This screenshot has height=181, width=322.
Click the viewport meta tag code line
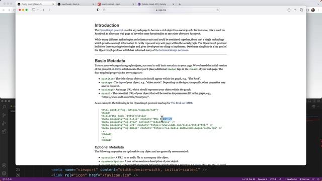(129, 170)
